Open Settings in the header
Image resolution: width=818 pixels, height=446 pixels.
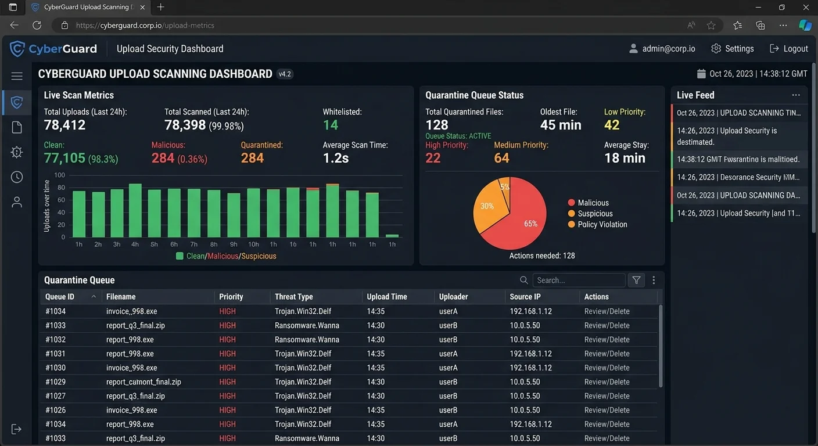733,49
